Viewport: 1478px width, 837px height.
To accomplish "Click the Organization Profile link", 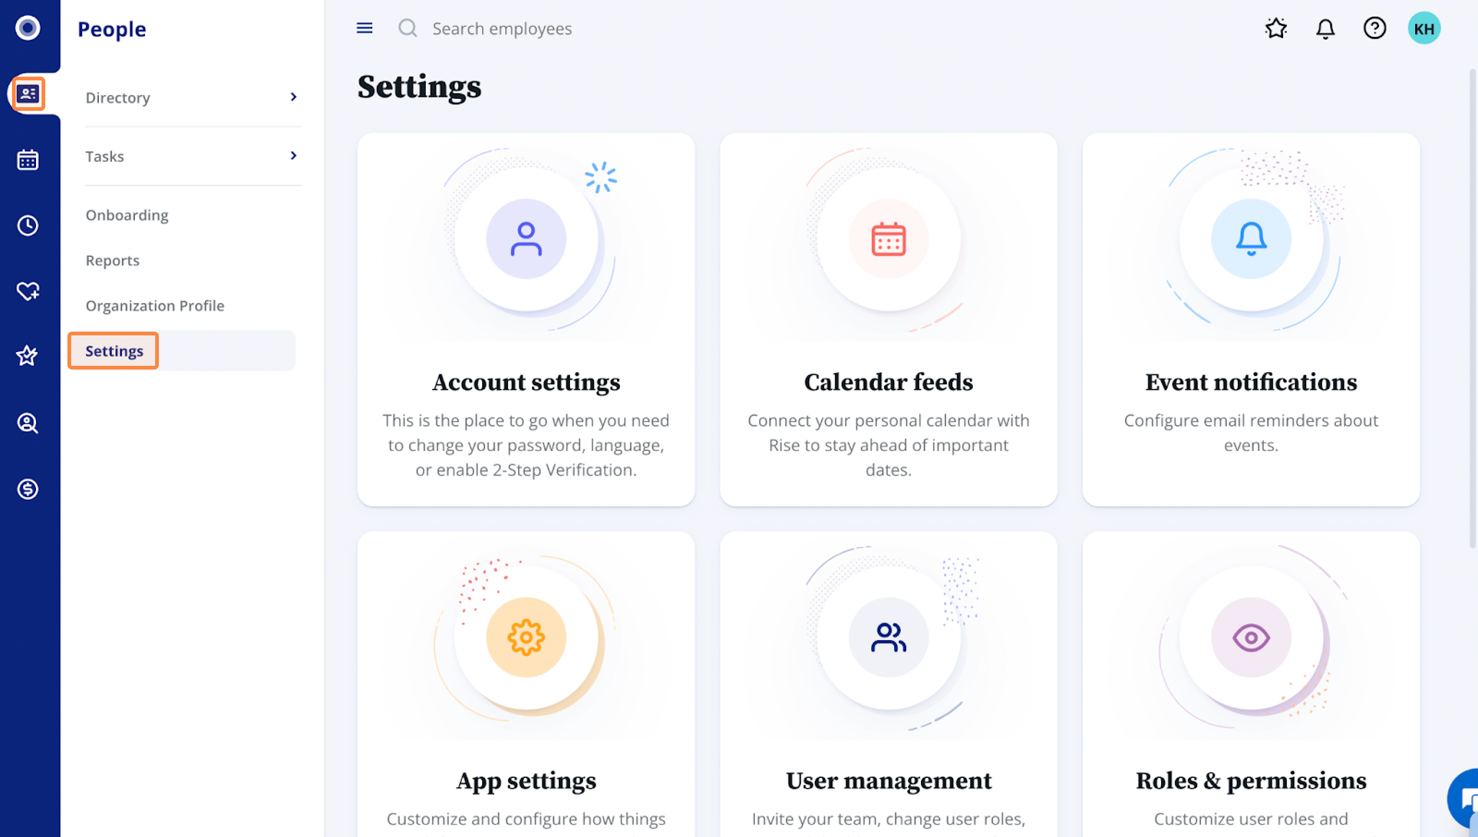I will tap(153, 305).
